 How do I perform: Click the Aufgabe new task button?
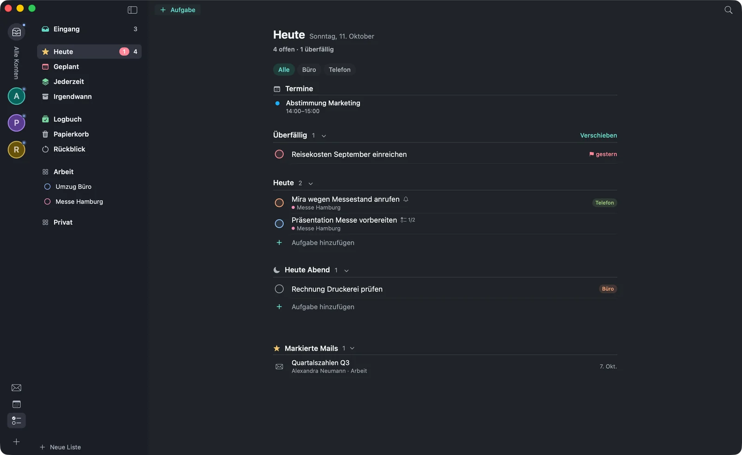click(x=178, y=10)
